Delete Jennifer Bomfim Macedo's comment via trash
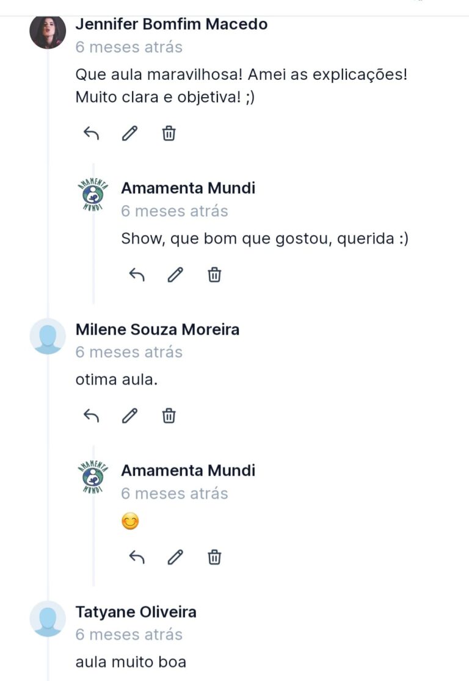Screen dimensions: 469x681 169,134
